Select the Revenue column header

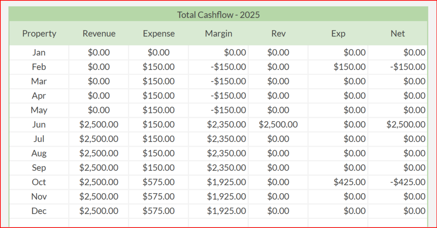pos(99,33)
